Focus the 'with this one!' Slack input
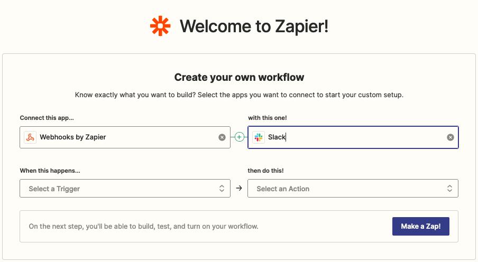The image size is (478, 262). click(353, 137)
